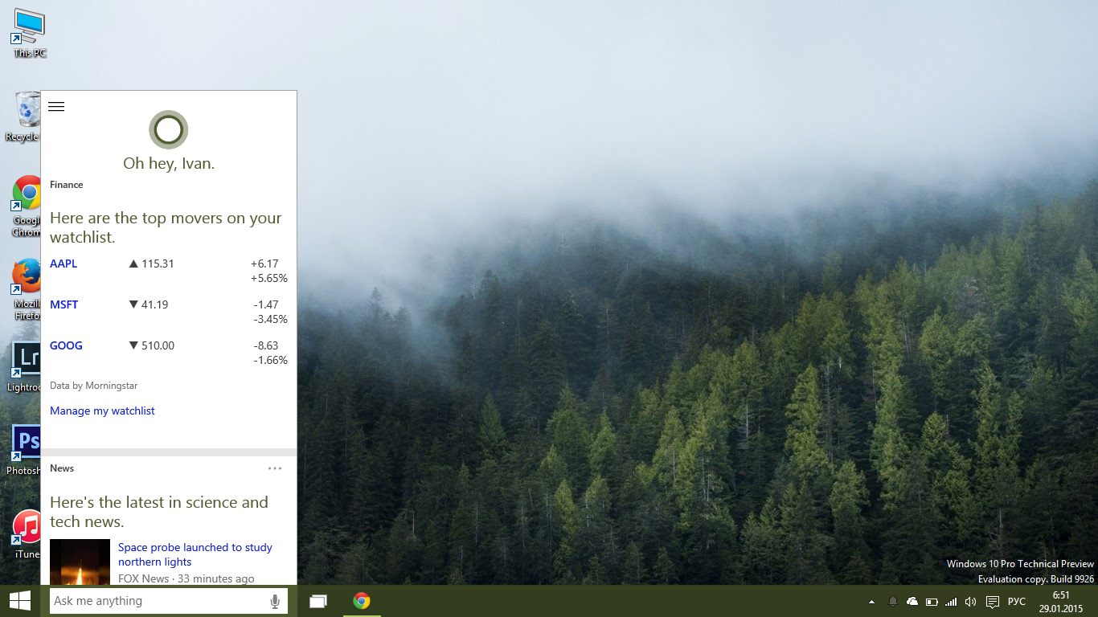The height and width of the screenshot is (617, 1098).
Task: Activate the Cortana microphone icon
Action: [275, 601]
